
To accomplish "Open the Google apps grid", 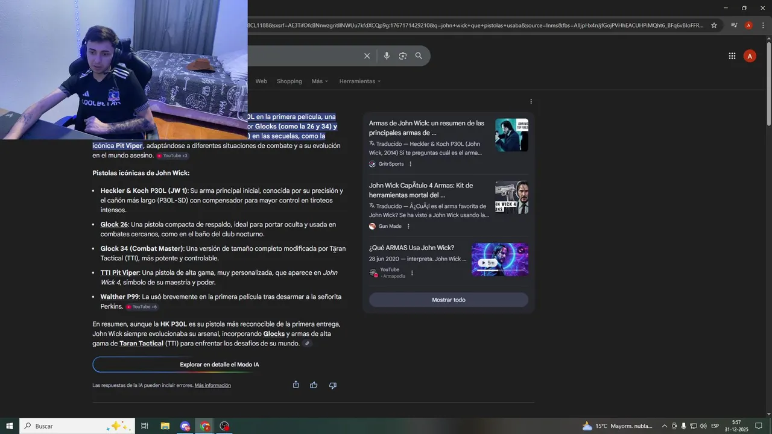I will click(732, 56).
